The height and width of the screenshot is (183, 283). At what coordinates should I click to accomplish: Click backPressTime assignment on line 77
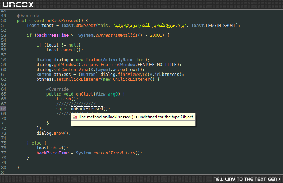coord(52,153)
